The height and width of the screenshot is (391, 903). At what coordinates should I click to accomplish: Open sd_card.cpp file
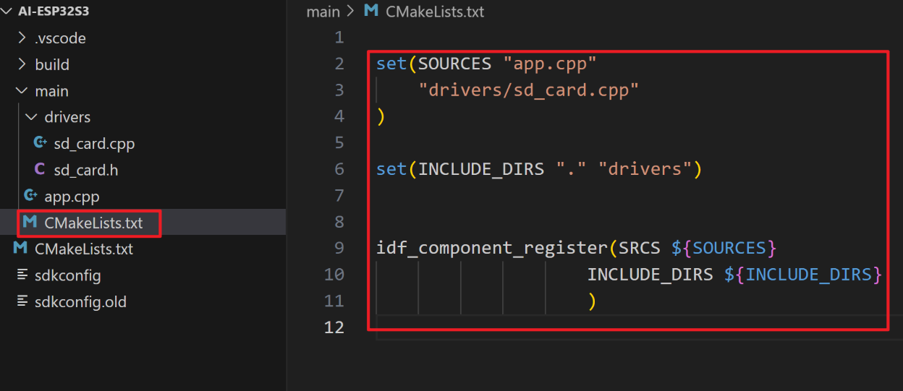point(94,144)
